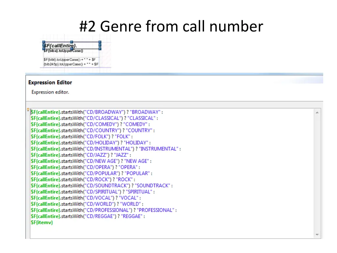The image size is (337, 253).
Task: Click the CD/REGGAE line in the editor
Action: tap(88, 216)
